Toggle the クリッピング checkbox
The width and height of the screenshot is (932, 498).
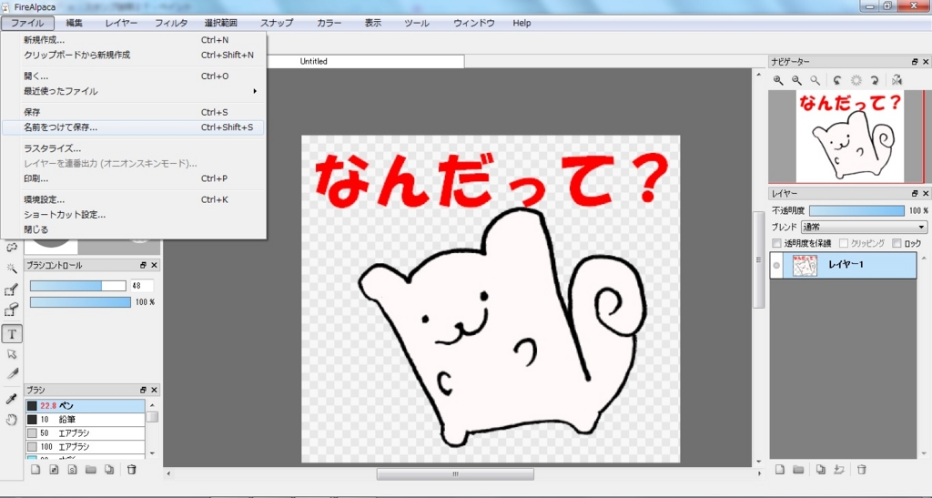pos(843,243)
